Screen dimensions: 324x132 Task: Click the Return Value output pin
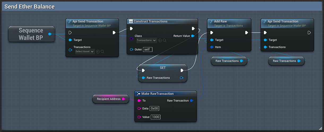pyautogui.click(x=192, y=36)
